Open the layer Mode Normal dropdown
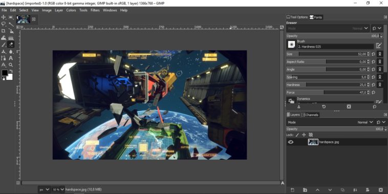Image resolution: width=388 pixels, height=194 pixels. 331,122
